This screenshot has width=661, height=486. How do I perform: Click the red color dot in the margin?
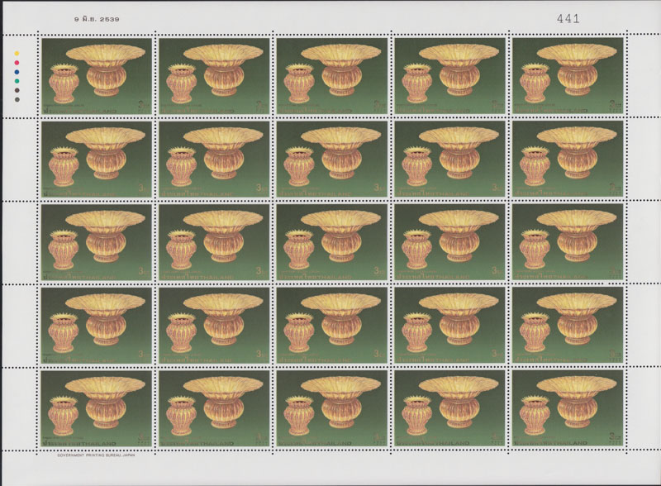tap(17, 64)
